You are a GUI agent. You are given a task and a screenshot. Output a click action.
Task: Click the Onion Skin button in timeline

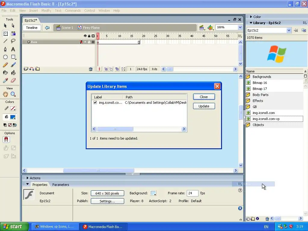coord(106,69)
